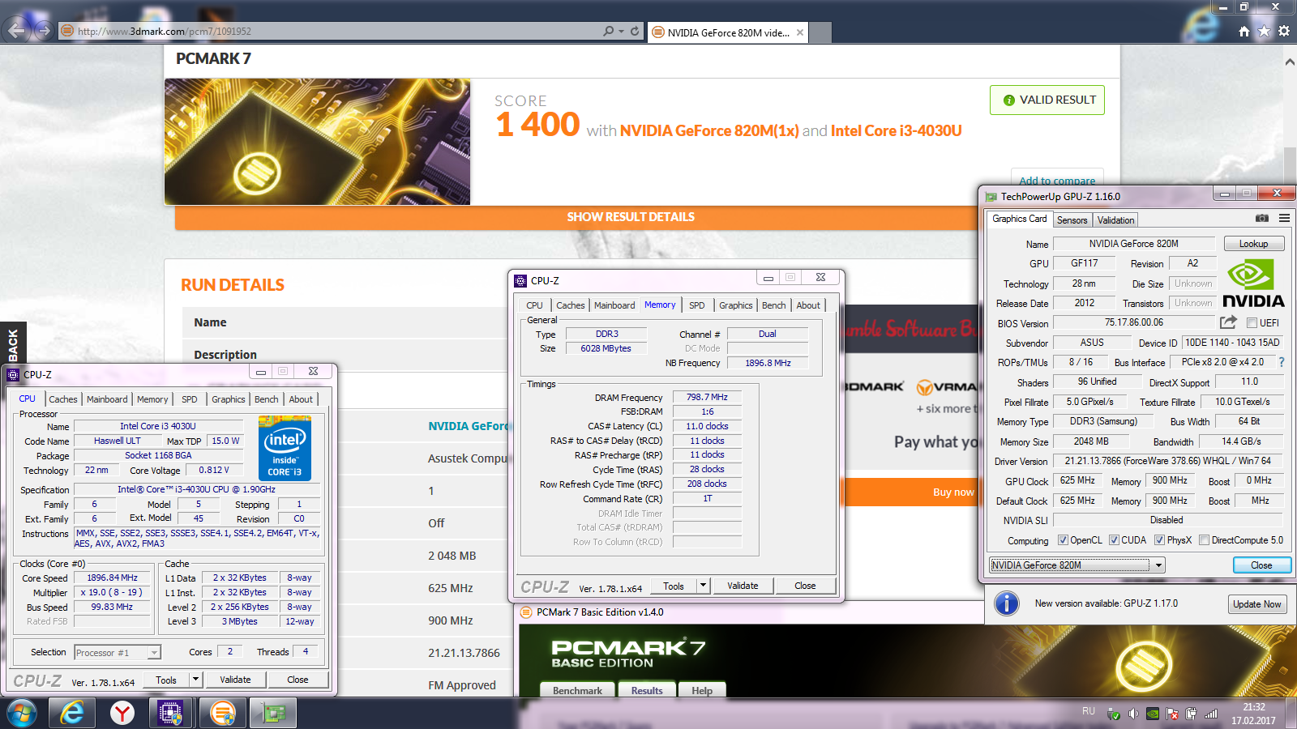Switch to the Validation tab in GPU-Z
This screenshot has height=729, width=1297.
[1115, 220]
